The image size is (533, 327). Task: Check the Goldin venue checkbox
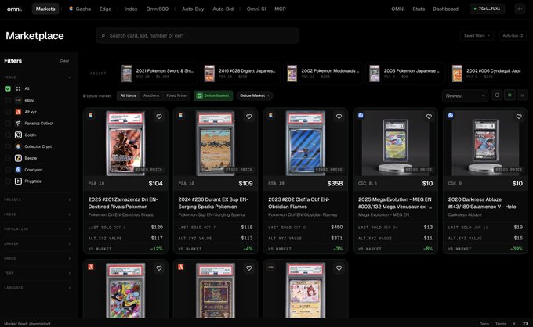click(x=8, y=135)
